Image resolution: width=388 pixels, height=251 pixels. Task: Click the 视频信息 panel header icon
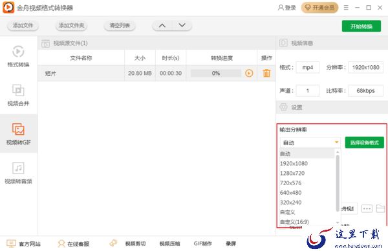click(x=283, y=43)
